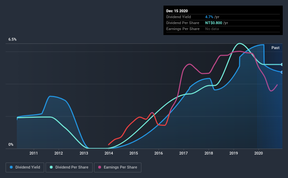The width and height of the screenshot is (288, 178).
Task: Click the tooltip 'Earnings Per Share' row label
Action: pos(183,29)
